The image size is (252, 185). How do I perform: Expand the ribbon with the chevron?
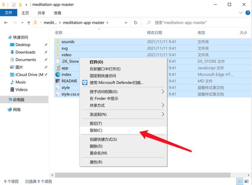click(241, 13)
